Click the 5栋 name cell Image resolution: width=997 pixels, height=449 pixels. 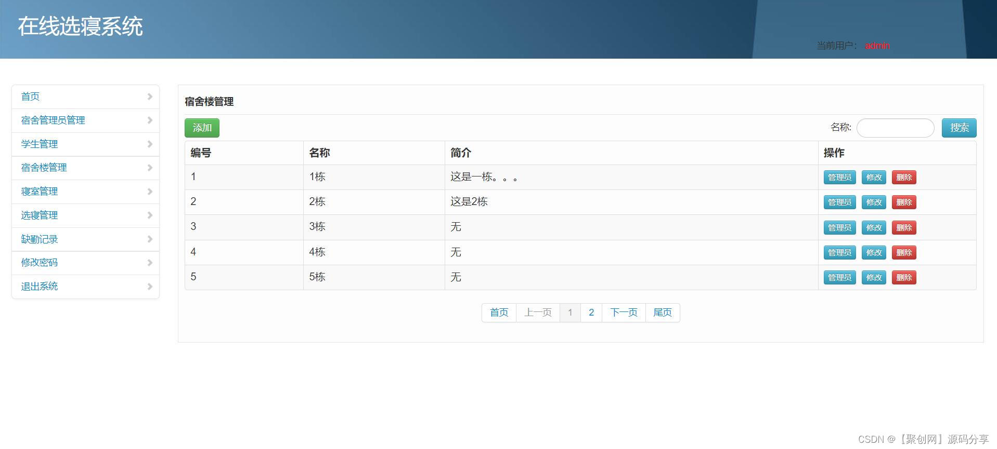pyautogui.click(x=374, y=277)
